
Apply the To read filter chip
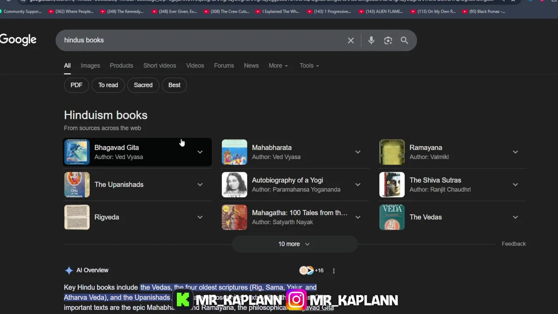(x=108, y=85)
